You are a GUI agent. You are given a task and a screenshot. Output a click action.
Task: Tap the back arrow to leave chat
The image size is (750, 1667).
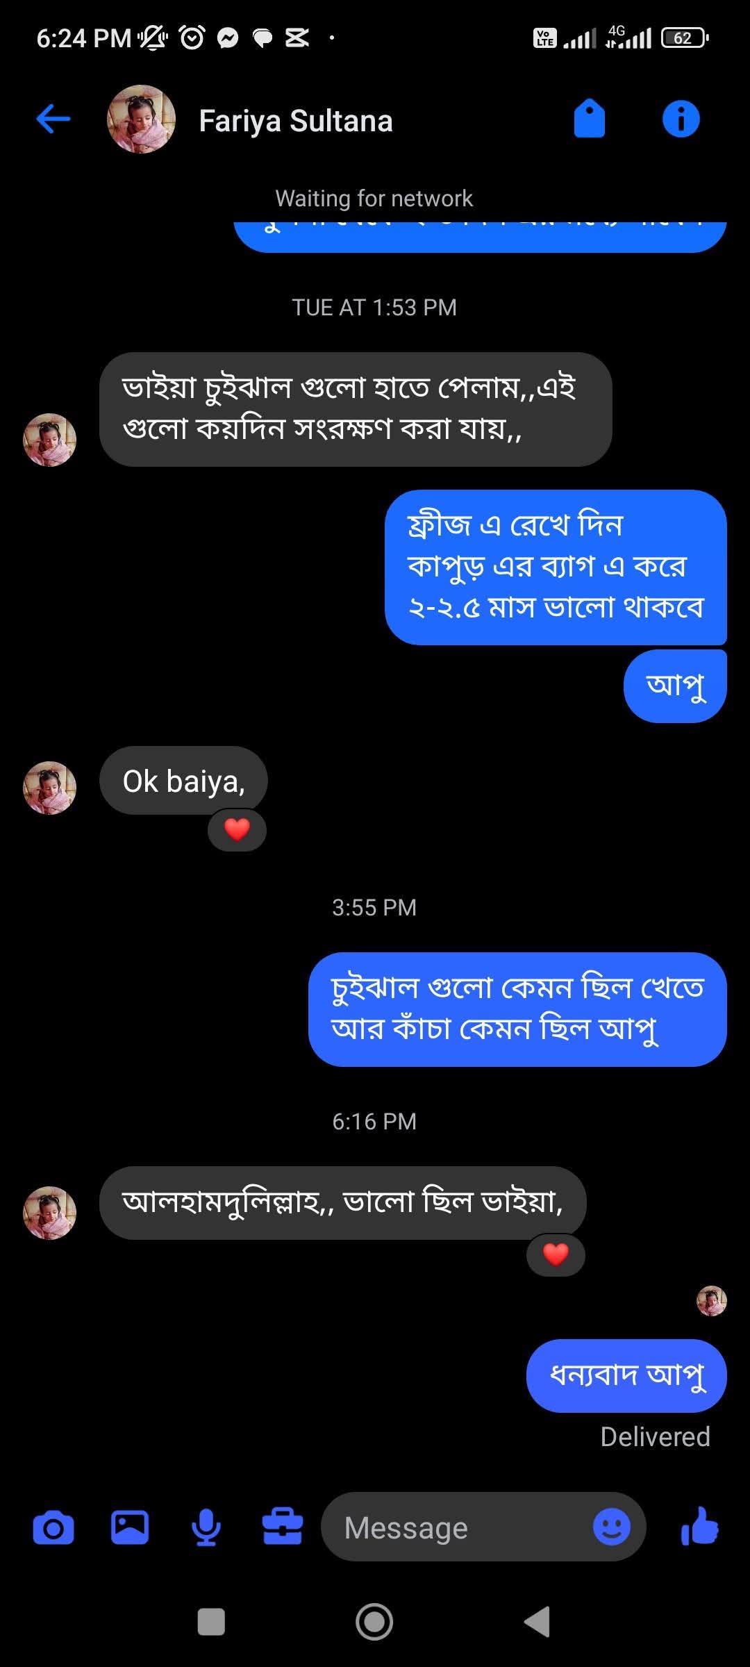click(x=53, y=119)
